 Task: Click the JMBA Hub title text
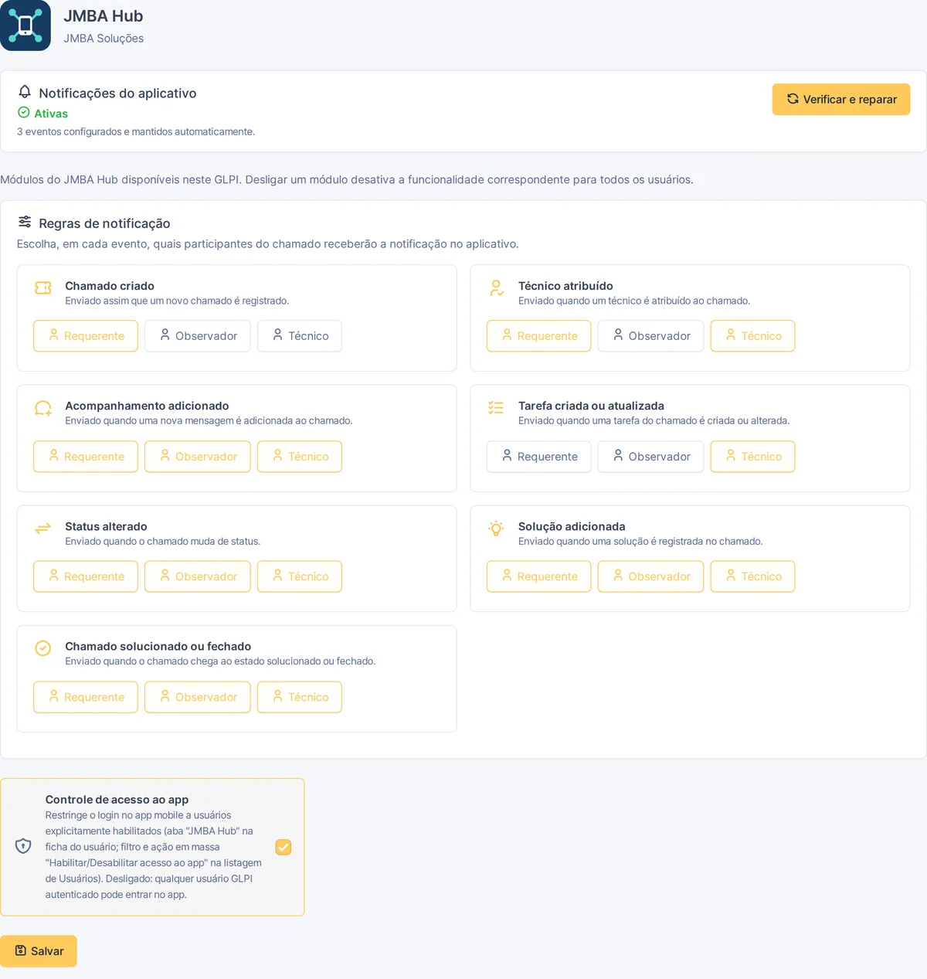click(104, 16)
